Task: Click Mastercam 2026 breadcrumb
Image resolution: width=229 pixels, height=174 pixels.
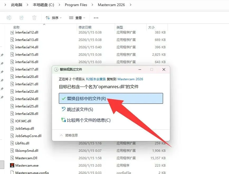Action: tap(111, 5)
